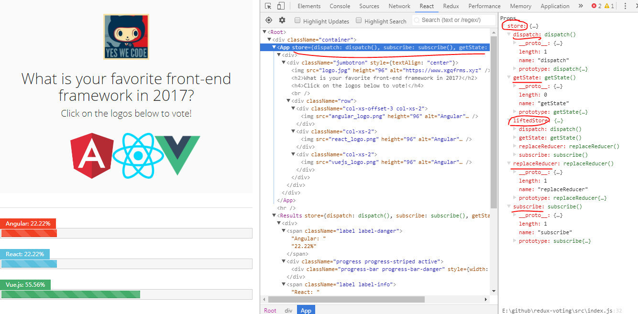The width and height of the screenshot is (638, 314).
Task: Collapse the Results store component node
Action: [274, 216]
